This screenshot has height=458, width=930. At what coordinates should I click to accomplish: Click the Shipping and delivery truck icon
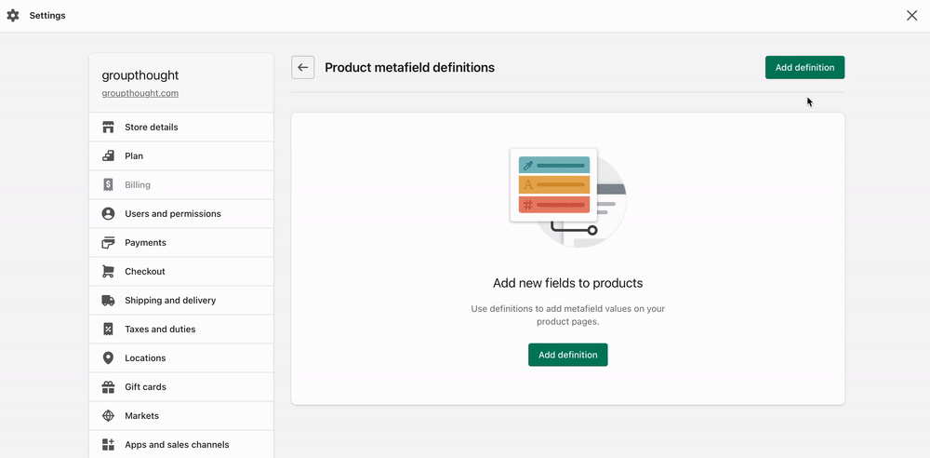(108, 301)
